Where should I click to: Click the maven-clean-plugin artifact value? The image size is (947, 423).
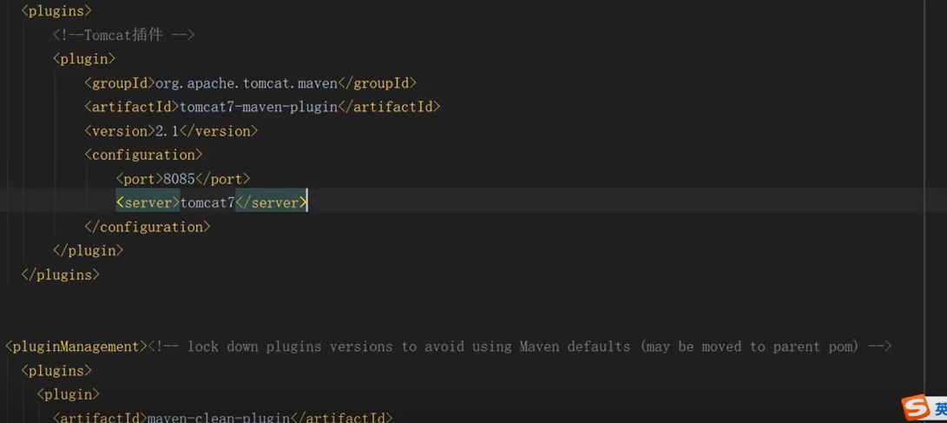click(220, 417)
